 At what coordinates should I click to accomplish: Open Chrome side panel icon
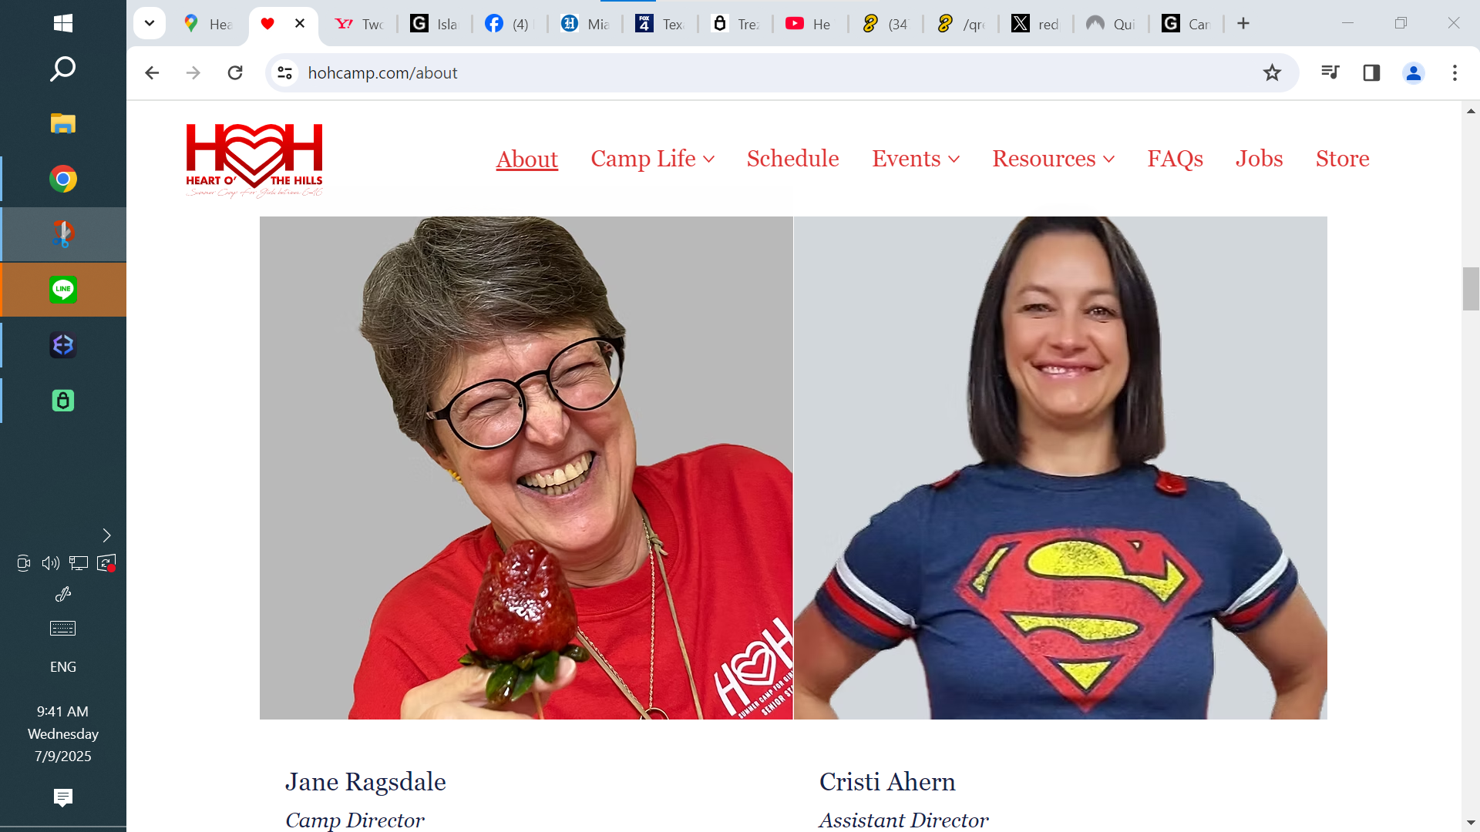(1371, 73)
